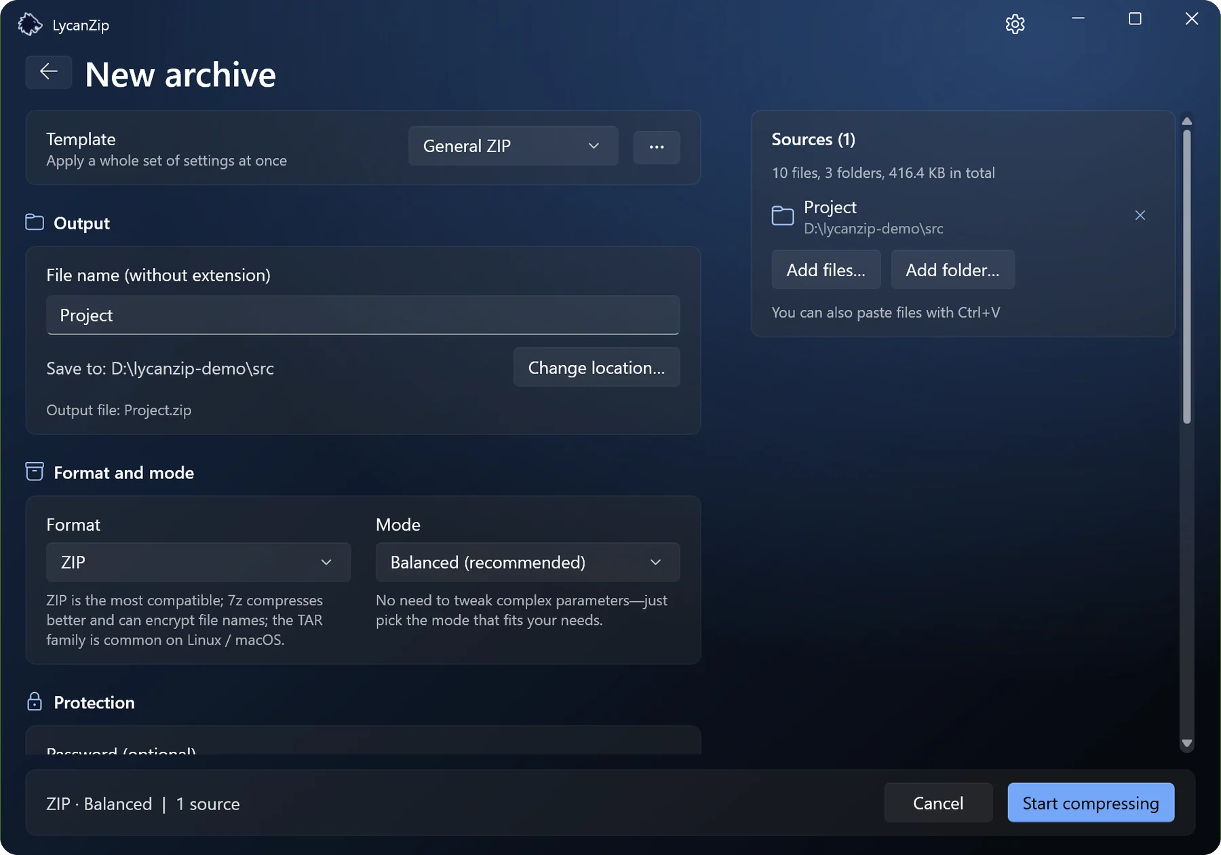
Task: Click the Output section folder icon
Action: click(35, 223)
